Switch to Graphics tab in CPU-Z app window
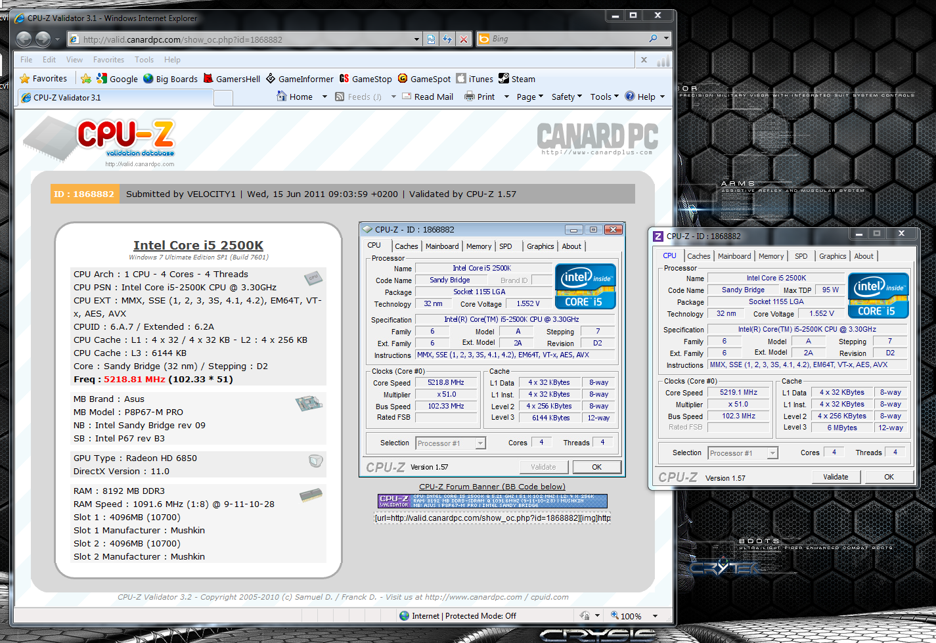The height and width of the screenshot is (643, 936). tap(832, 256)
